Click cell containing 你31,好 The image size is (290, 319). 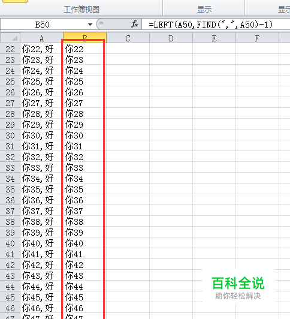click(41, 146)
